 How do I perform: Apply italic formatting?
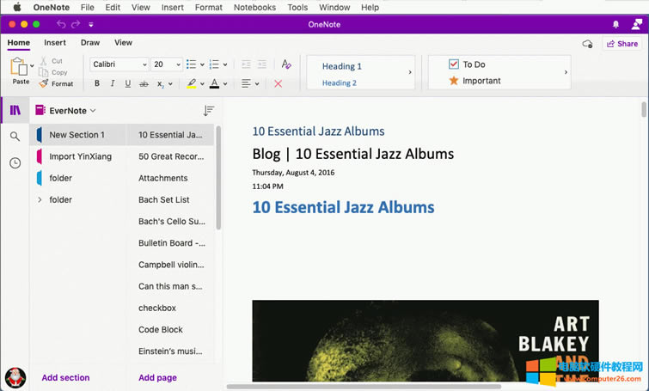point(113,84)
